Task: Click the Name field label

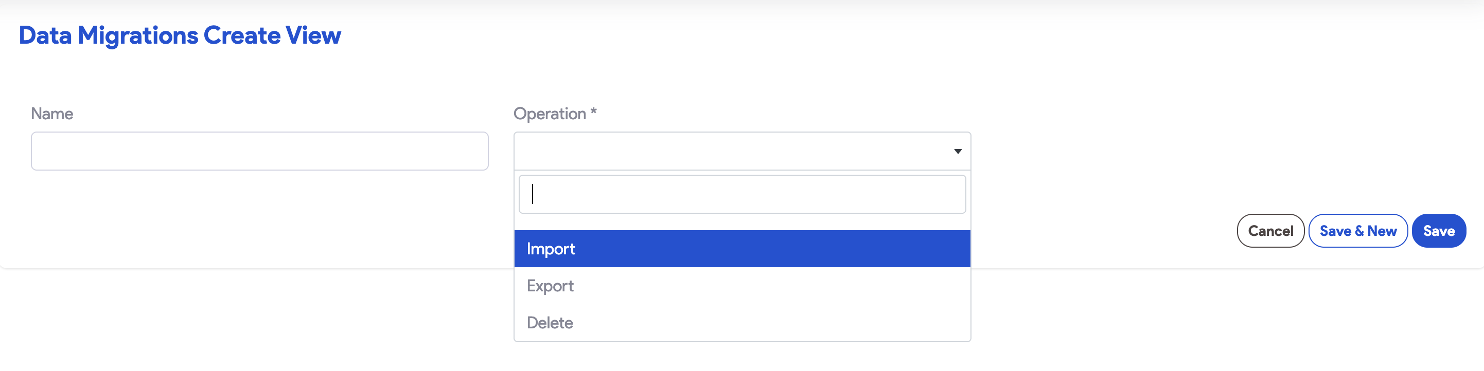Action: [x=52, y=114]
